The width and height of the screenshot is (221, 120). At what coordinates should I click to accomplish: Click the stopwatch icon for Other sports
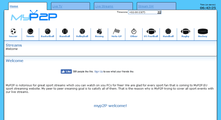[134, 31]
